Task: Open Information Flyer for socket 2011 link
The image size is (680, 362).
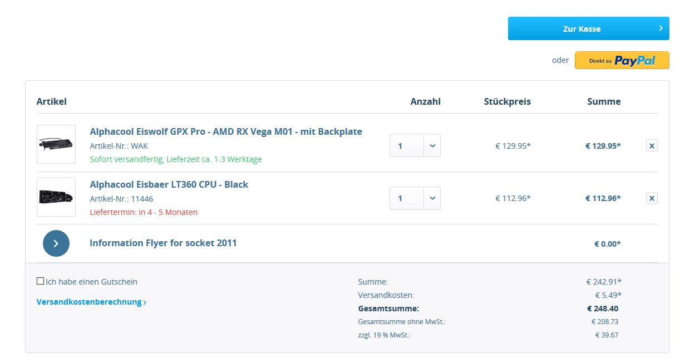Action: point(163,243)
